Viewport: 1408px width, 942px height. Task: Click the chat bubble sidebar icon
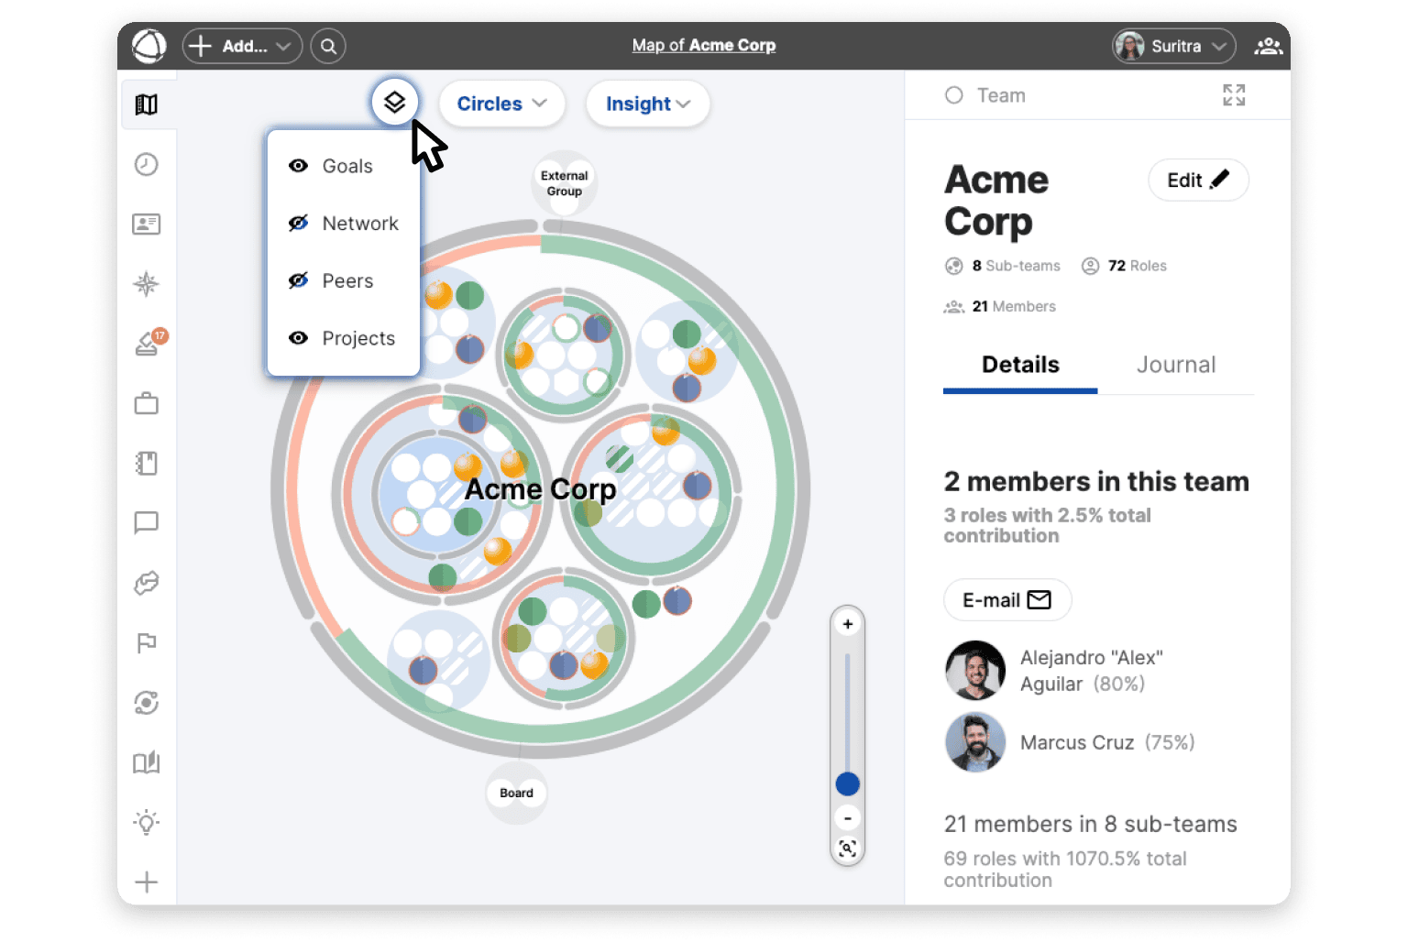point(147,522)
